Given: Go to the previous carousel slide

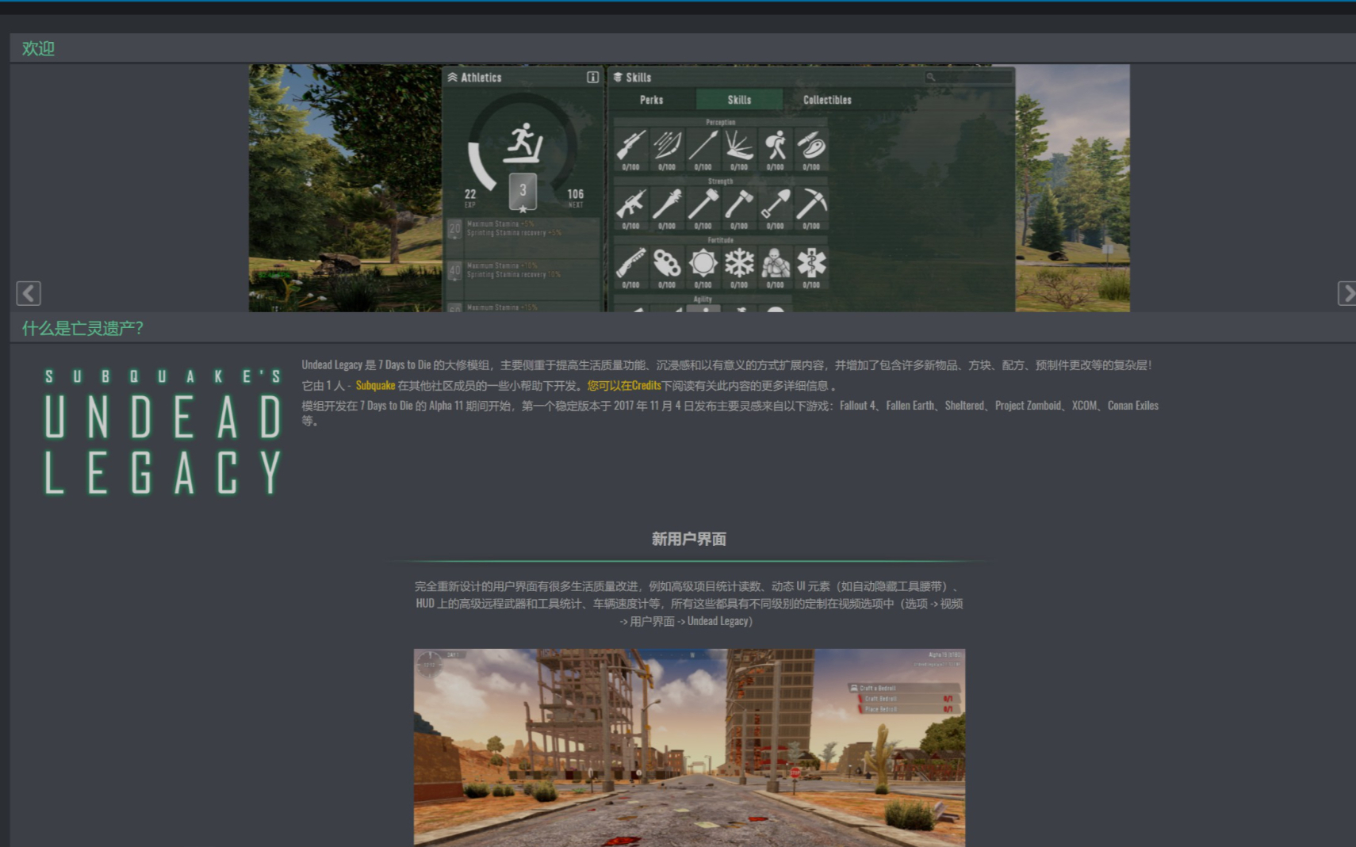Looking at the screenshot, I should [x=29, y=293].
